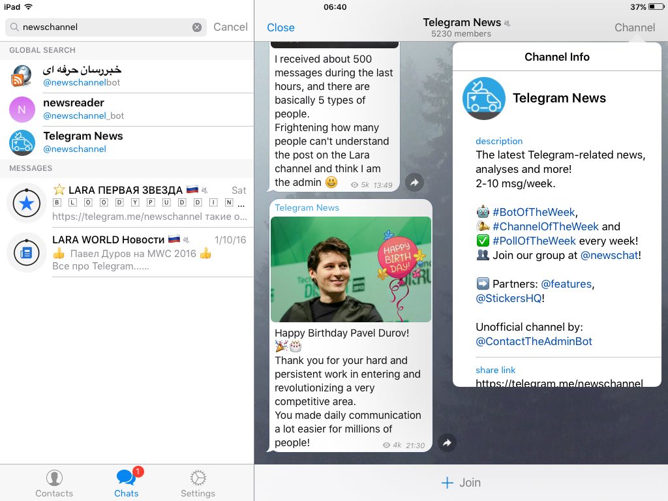
Task: Tap the plus icon beside Join
Action: [x=448, y=483]
